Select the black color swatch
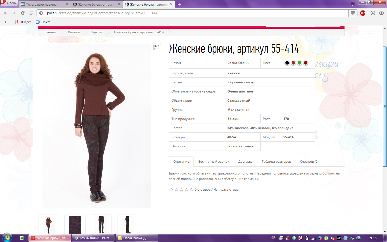387x242 pixels. pyautogui.click(x=287, y=63)
